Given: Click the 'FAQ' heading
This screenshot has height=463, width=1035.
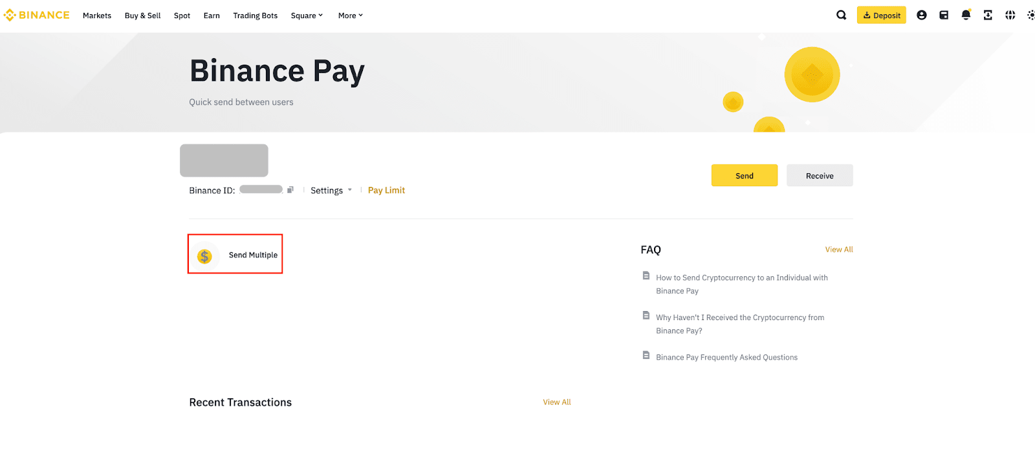Looking at the screenshot, I should pos(651,250).
